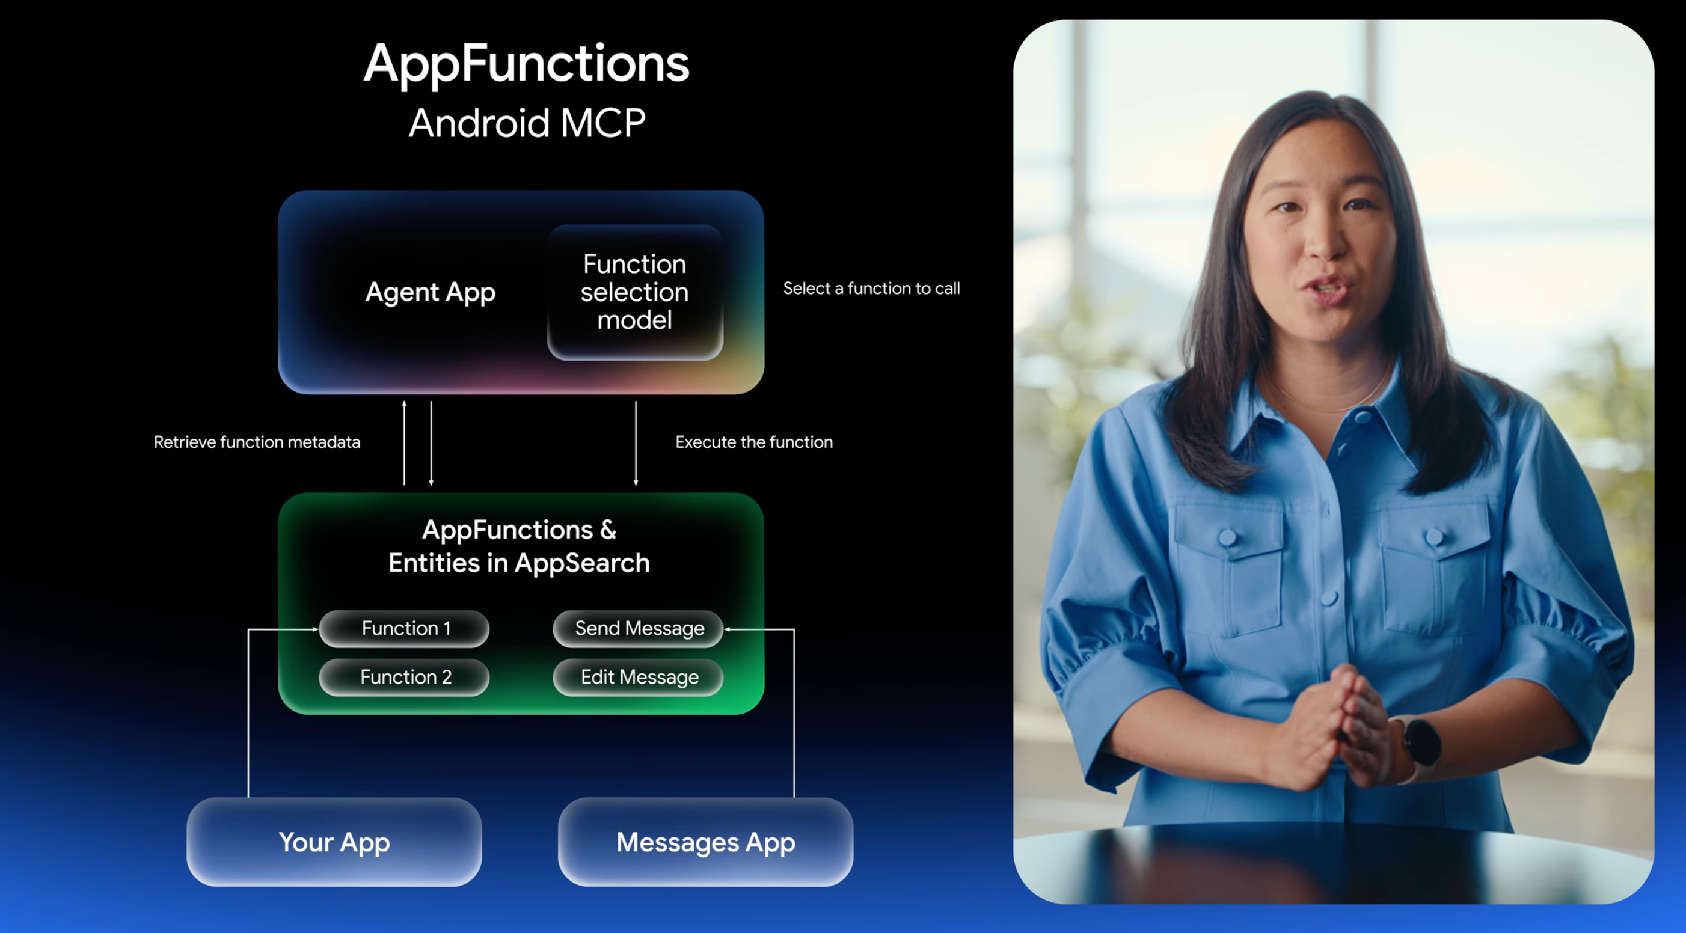The image size is (1686, 933).
Task: Click the arrowhead pointing into Send Message
Action: pyautogui.click(x=728, y=629)
